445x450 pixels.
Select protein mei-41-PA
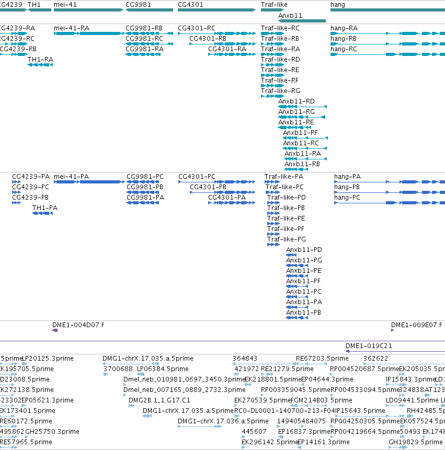[x=72, y=177]
